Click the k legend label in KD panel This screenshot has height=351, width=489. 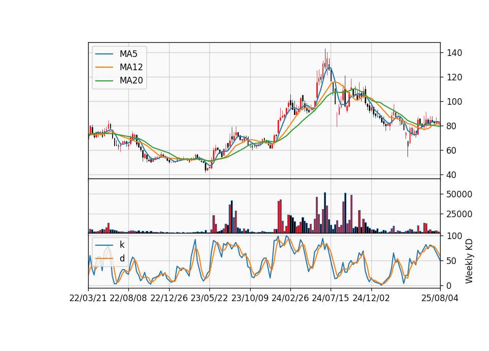(122, 245)
